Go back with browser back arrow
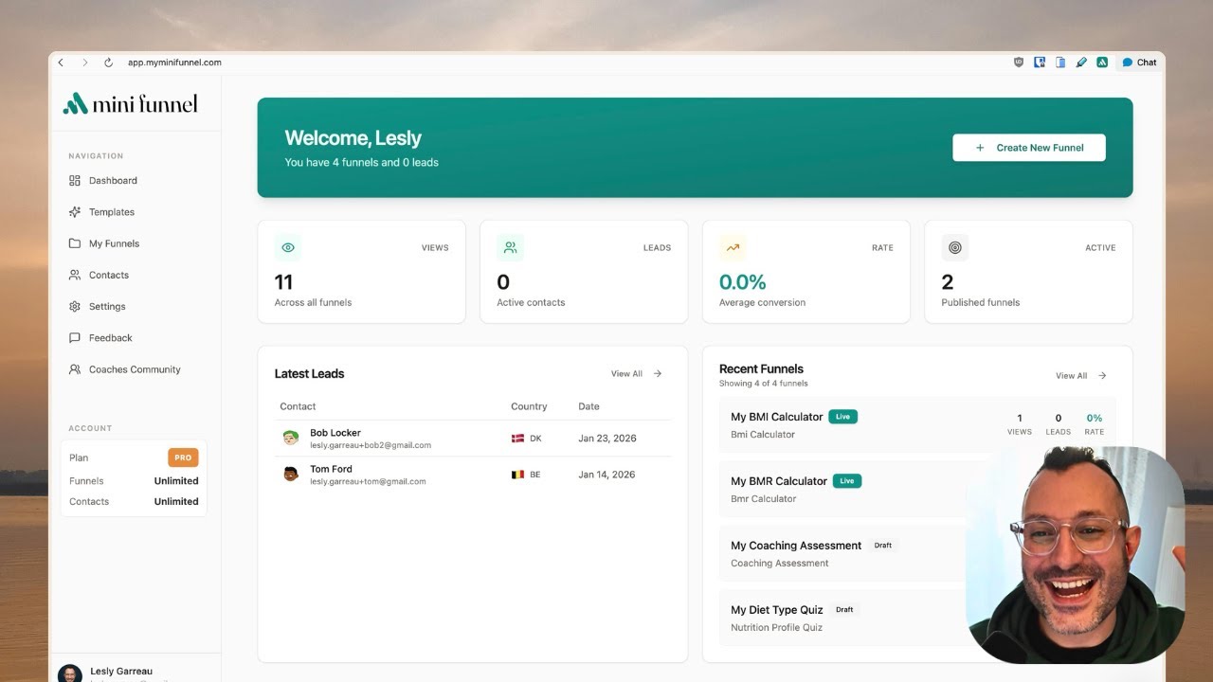Image resolution: width=1213 pixels, height=682 pixels. [61, 63]
